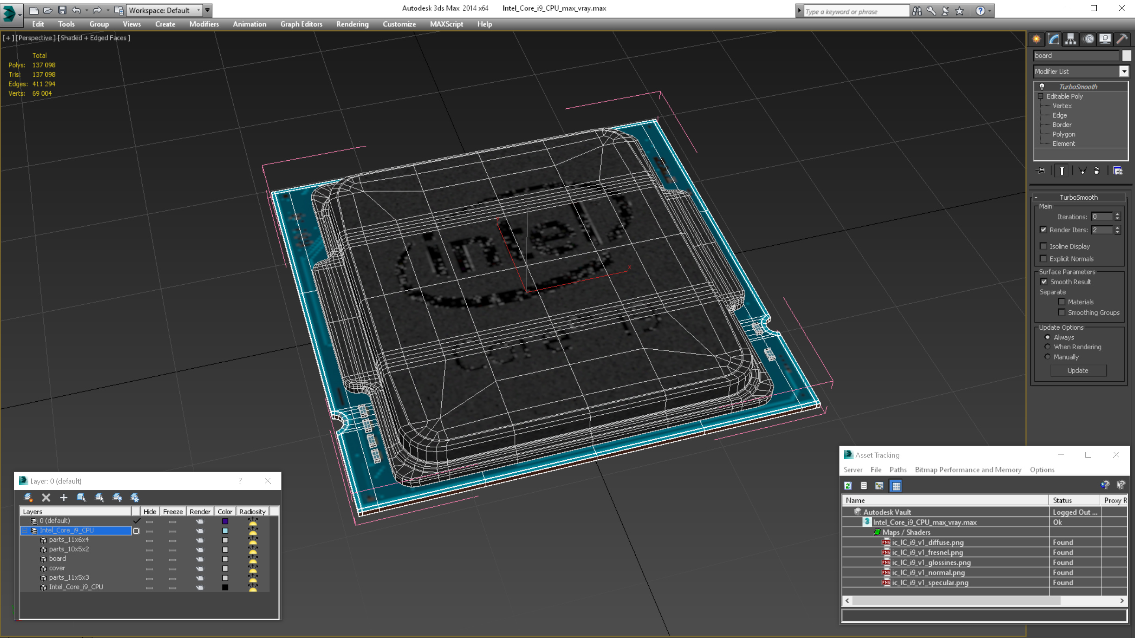Click Remove Modifier trash icon
The width and height of the screenshot is (1135, 638).
[x=1097, y=171]
